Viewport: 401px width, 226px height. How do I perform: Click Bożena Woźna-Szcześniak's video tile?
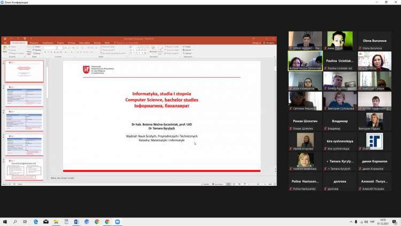305,61
